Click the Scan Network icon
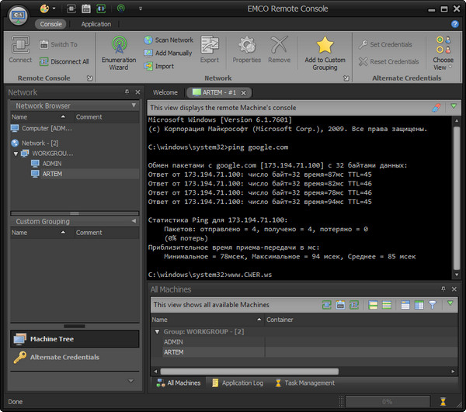 point(150,40)
